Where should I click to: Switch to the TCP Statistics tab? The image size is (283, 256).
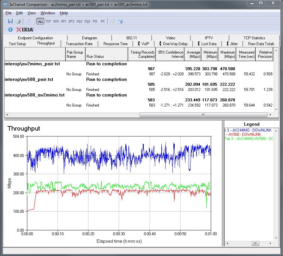coord(254,38)
